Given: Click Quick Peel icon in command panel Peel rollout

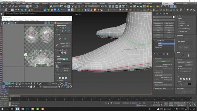Looking at the screenshot, I should click(x=181, y=79).
